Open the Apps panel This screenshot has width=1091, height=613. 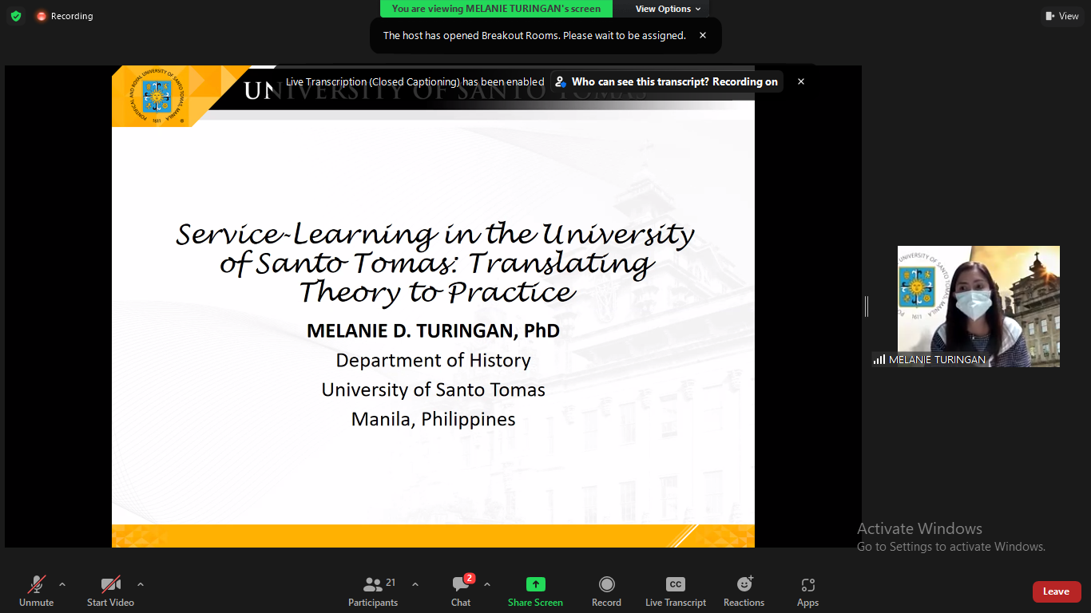[807, 591]
